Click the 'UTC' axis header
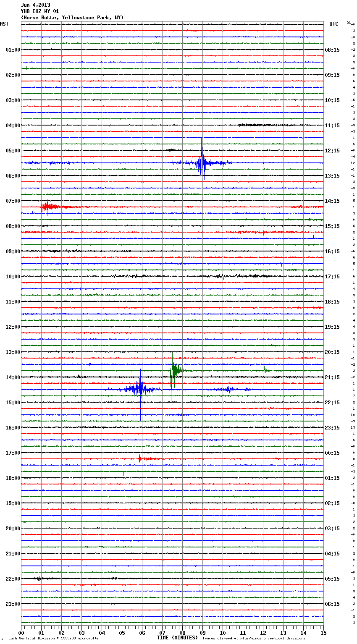This screenshot has height=644, width=357. tap(334, 24)
